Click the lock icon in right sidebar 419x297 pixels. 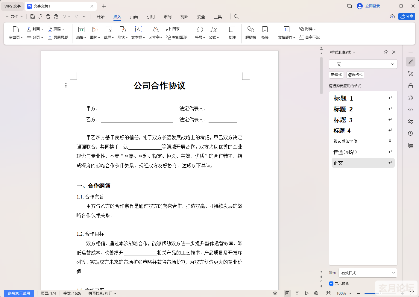411,86
